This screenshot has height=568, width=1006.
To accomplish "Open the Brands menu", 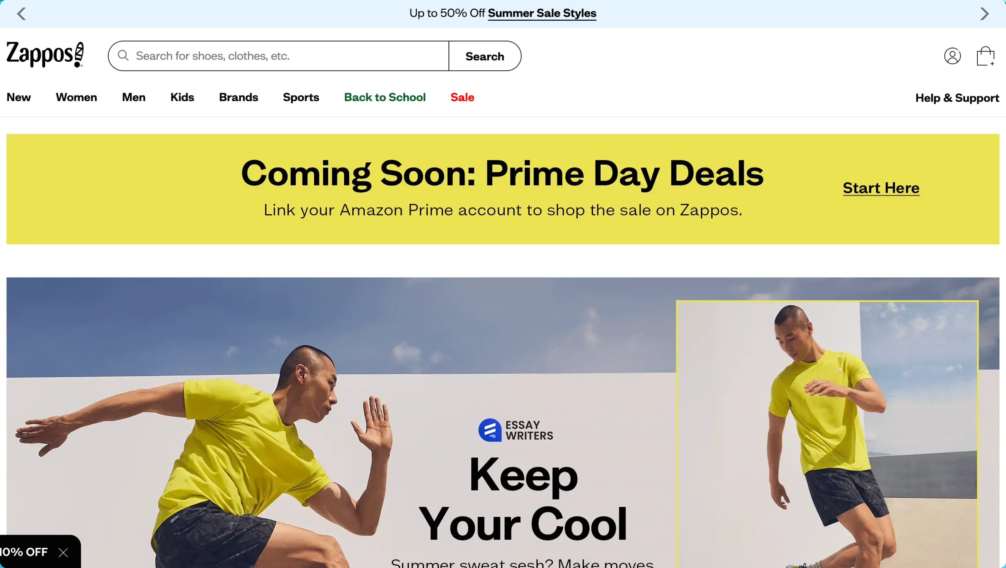I will tap(239, 97).
